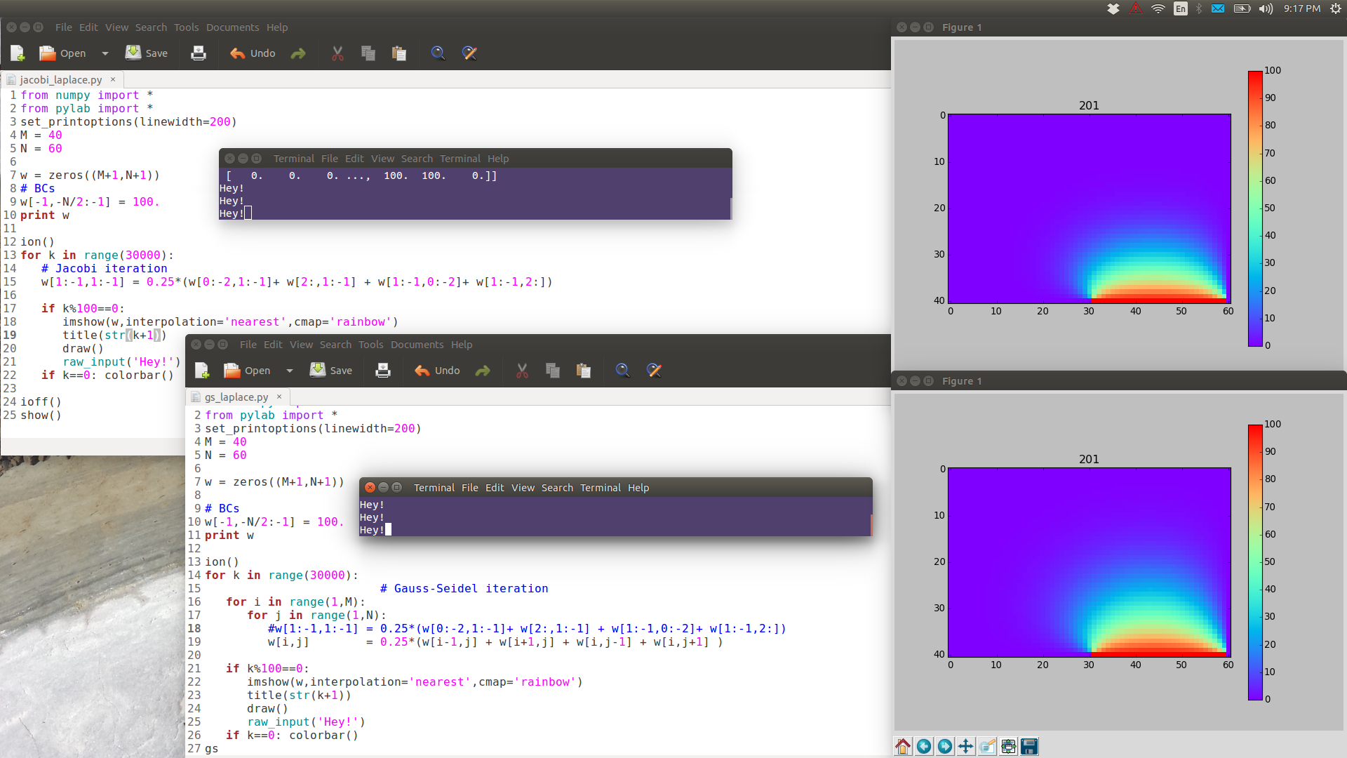Open the Configure subplots tool

click(1008, 746)
